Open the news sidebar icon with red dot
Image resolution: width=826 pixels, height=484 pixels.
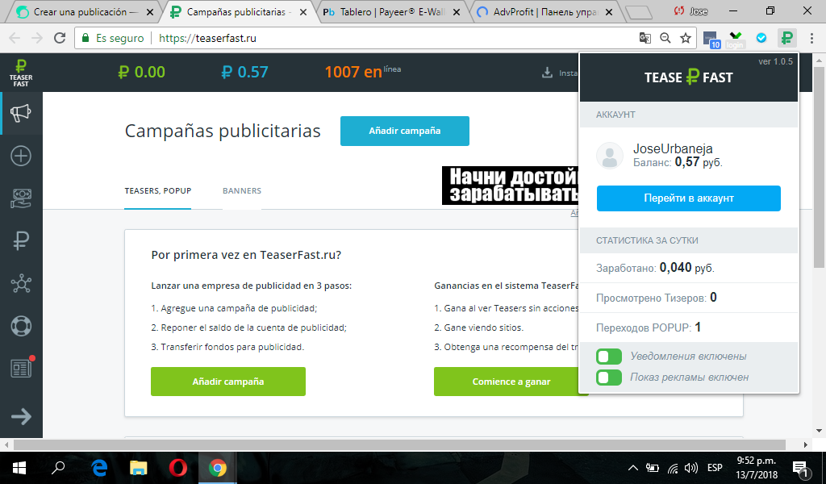[x=22, y=367]
